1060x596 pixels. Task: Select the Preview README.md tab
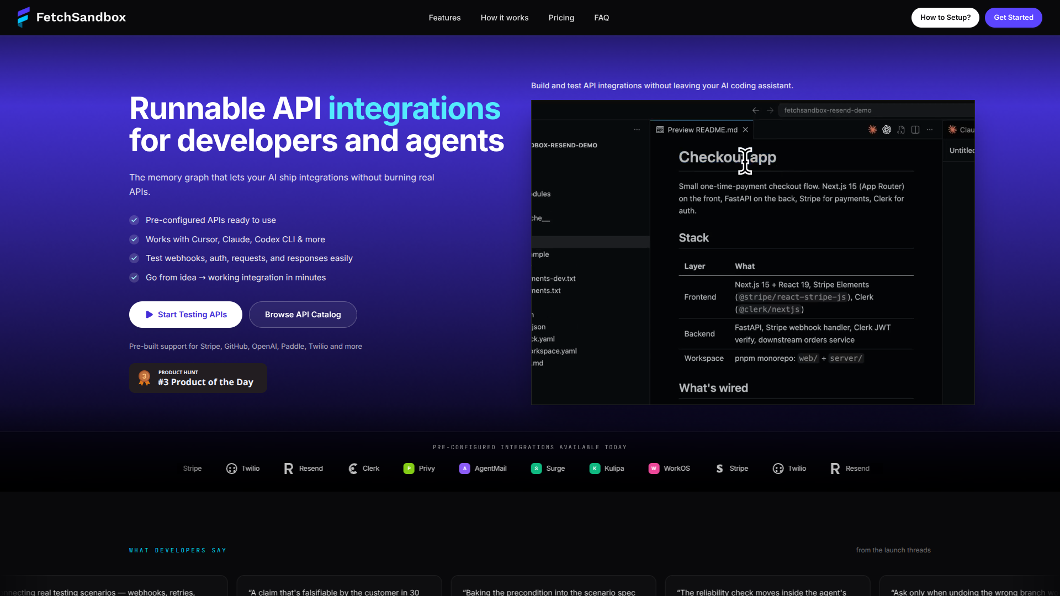[702, 130]
